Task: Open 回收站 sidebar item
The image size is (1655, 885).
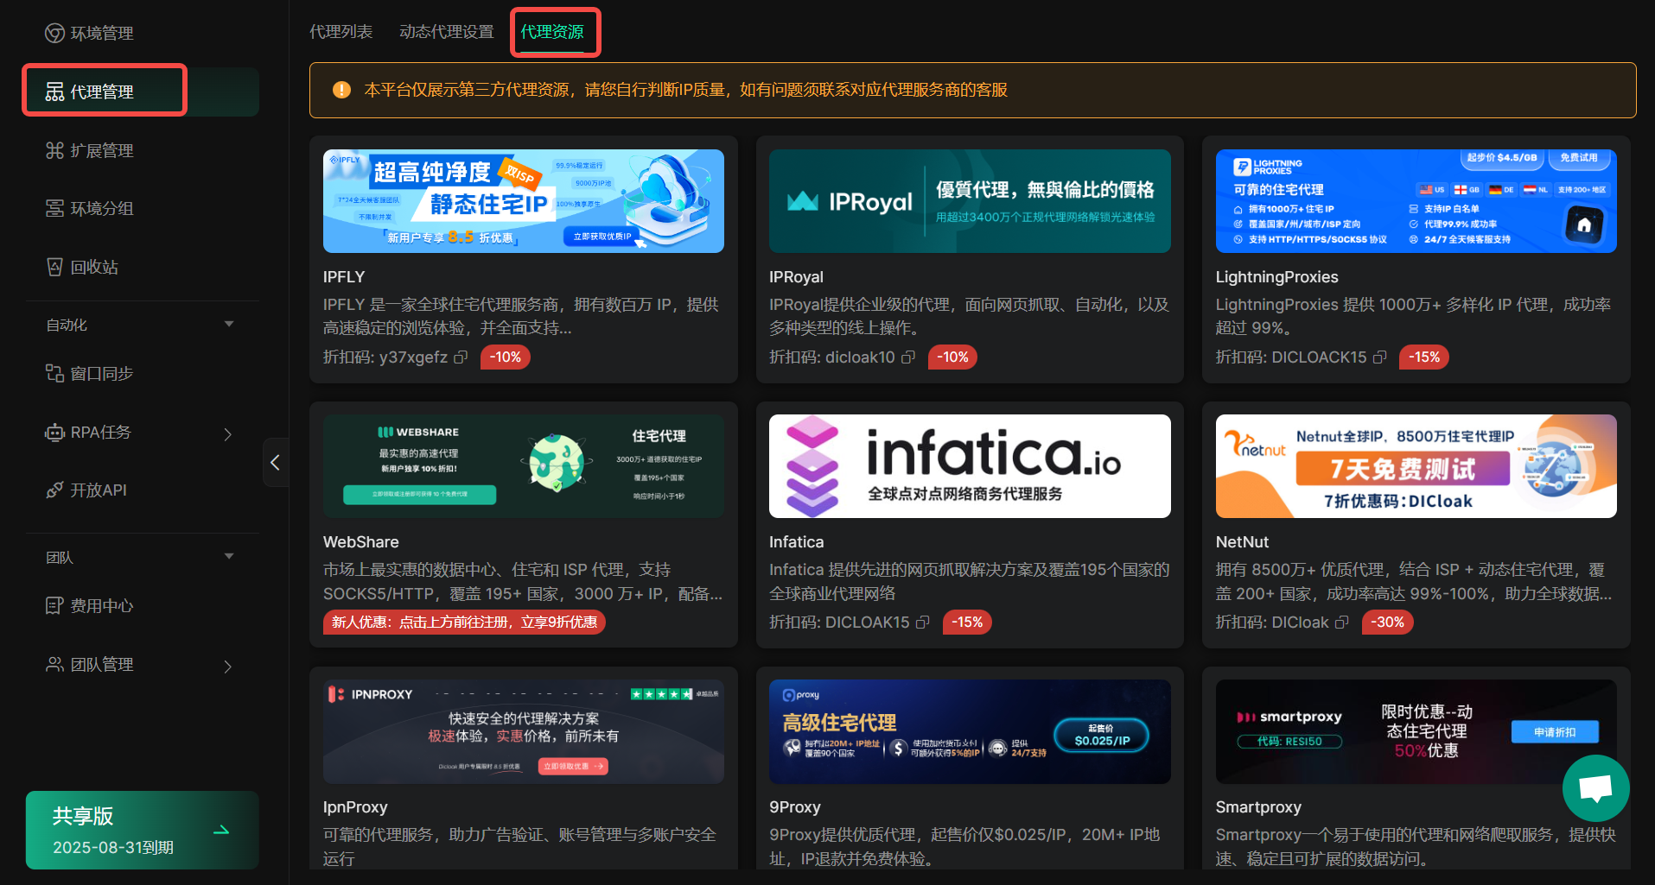Action: [143, 267]
